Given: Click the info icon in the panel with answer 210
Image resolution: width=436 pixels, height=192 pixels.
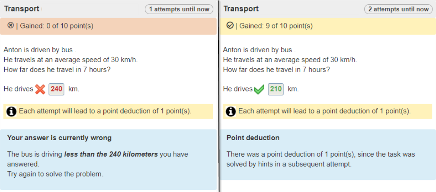Looking at the screenshot, I should point(231,111).
